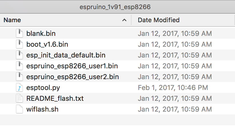Image resolution: width=235 pixels, height=127 pixels.
Task: Select the README_flash.txt filename
Action: [x=55, y=99]
